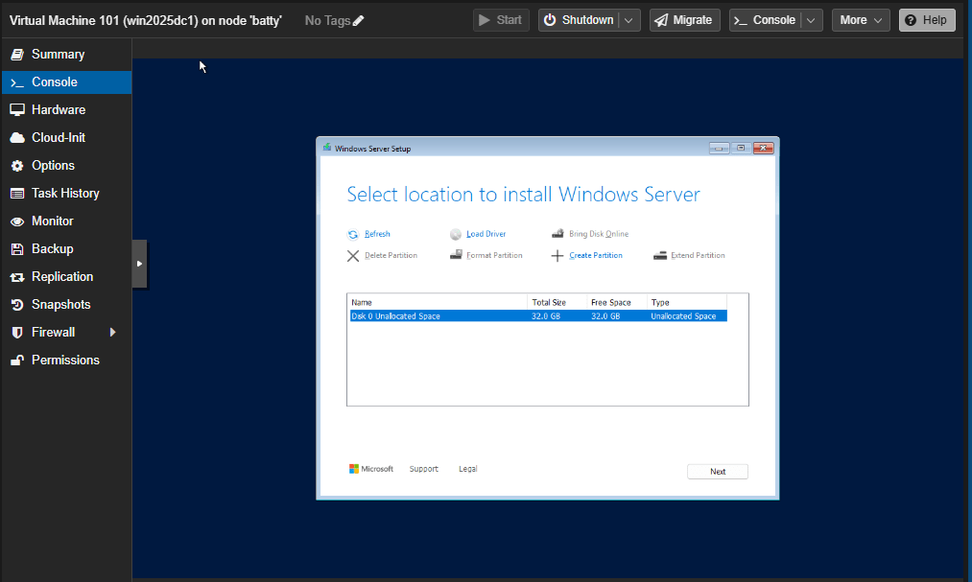Open the Hardware section in sidebar
This screenshot has height=582, width=972.
pos(58,109)
